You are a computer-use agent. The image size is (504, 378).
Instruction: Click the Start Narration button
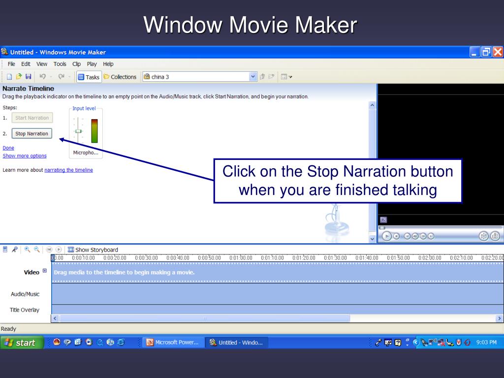(x=32, y=118)
